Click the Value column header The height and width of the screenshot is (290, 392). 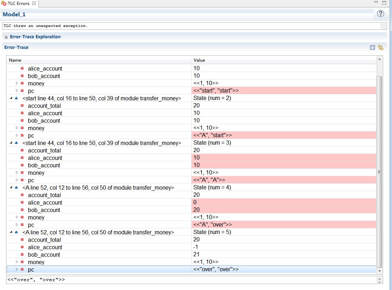[x=284, y=60]
